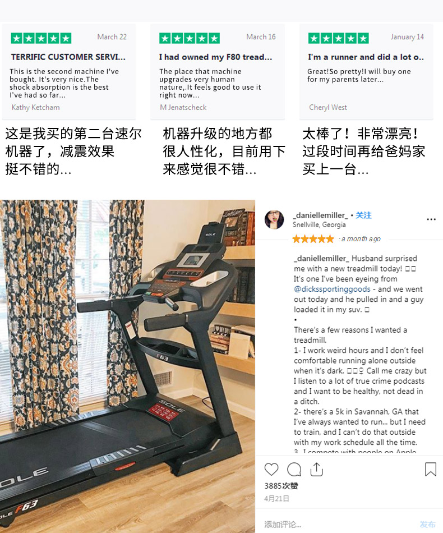443x533 pixels.
Task: Open comments via speech bubble icon
Action: point(294,470)
